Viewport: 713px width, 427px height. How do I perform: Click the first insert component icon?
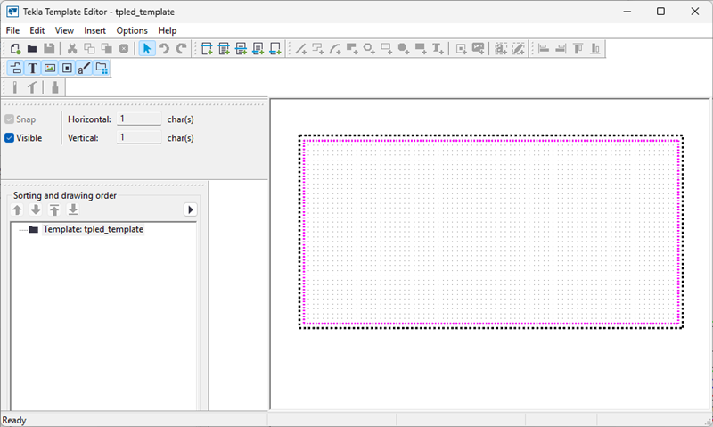[207, 48]
